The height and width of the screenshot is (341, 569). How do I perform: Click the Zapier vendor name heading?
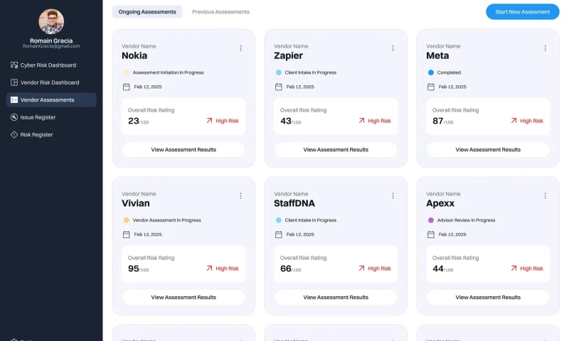[289, 56]
